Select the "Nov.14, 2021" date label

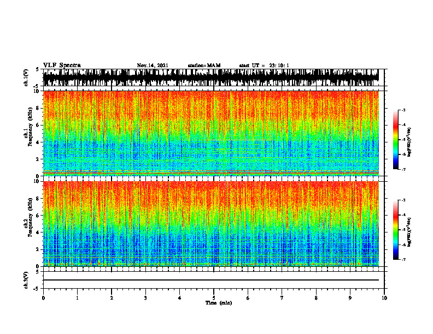[153, 65]
